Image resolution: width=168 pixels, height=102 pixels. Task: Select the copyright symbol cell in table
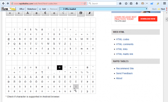coord(60,68)
